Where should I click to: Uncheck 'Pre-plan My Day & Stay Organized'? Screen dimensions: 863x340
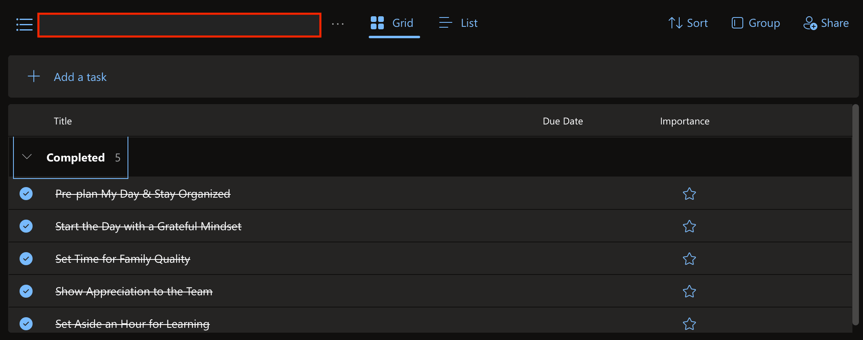[x=26, y=194]
